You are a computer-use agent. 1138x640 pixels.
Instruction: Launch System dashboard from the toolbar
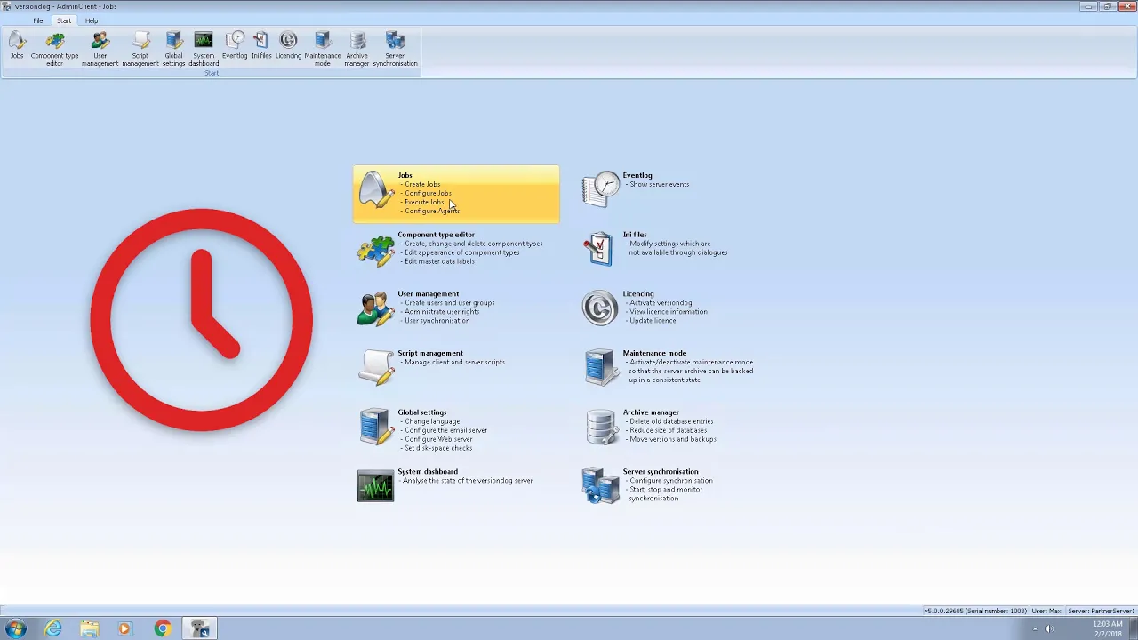coord(204,49)
